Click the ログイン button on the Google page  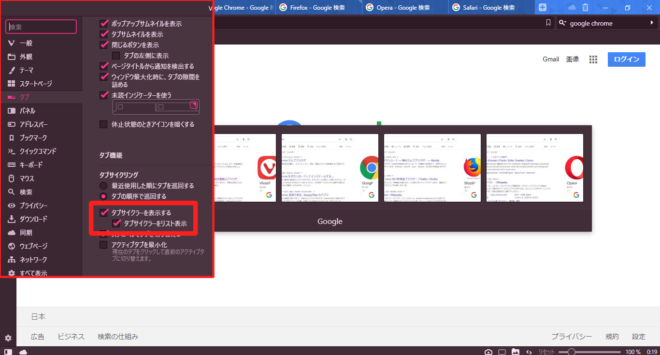(626, 59)
